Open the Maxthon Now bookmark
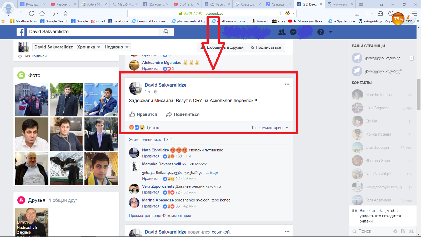421x237 pixels. click(24, 21)
